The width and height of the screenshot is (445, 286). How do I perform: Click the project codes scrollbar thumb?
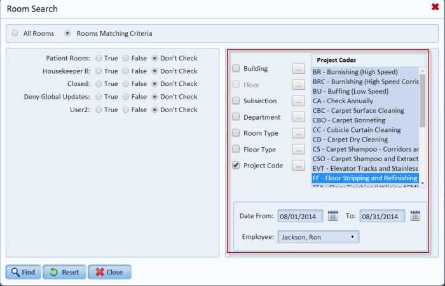click(x=422, y=101)
